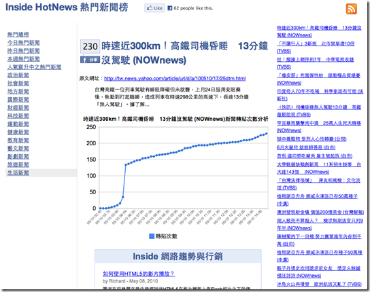Viewport: 370px width, 292px height.
Task: Open 〈快訊〉司機昏睡無人駕駛13分鐘 link
Action: (x=319, y=111)
